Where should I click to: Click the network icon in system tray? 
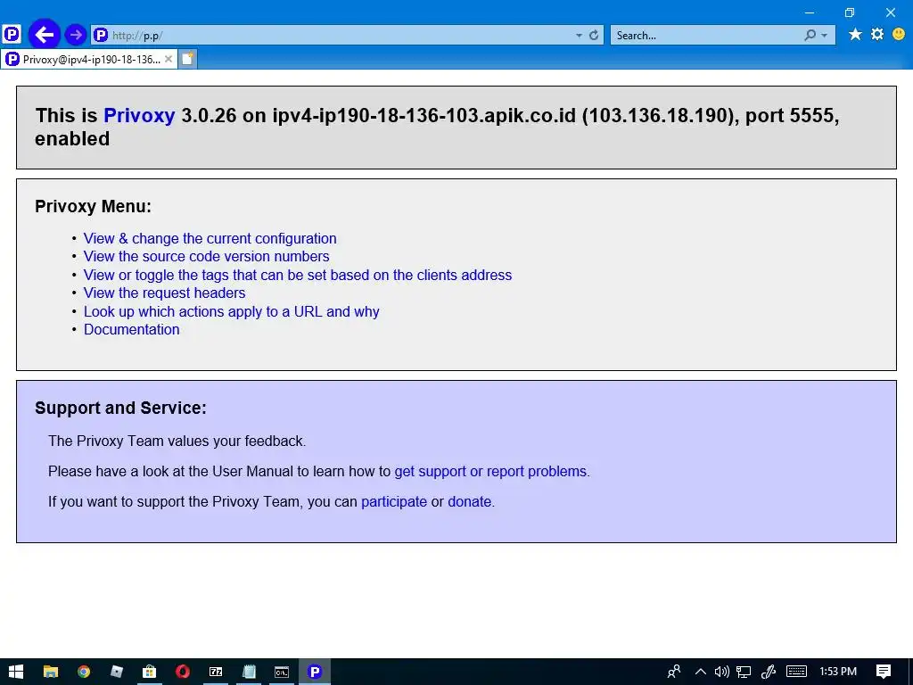pyautogui.click(x=744, y=672)
